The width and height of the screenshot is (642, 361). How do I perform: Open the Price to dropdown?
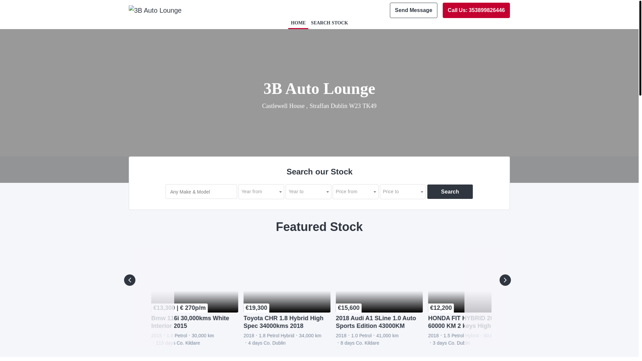pos(403,192)
